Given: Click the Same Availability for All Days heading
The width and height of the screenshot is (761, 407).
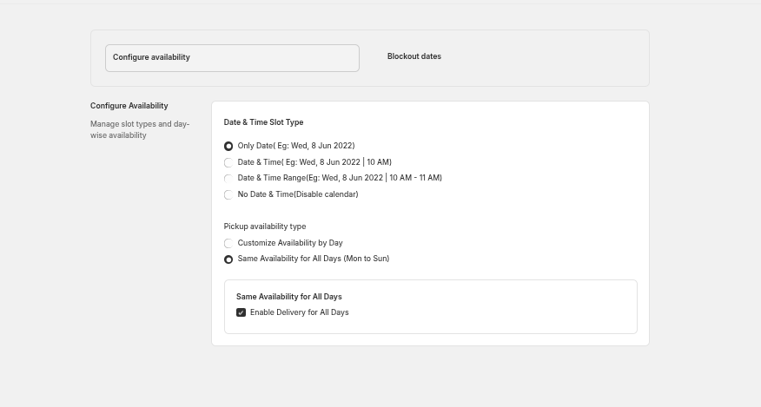Looking at the screenshot, I should 288,297.
